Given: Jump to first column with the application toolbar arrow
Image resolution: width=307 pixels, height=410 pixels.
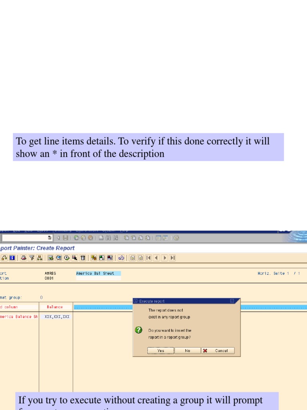Looking at the screenshot, I should [148, 258].
